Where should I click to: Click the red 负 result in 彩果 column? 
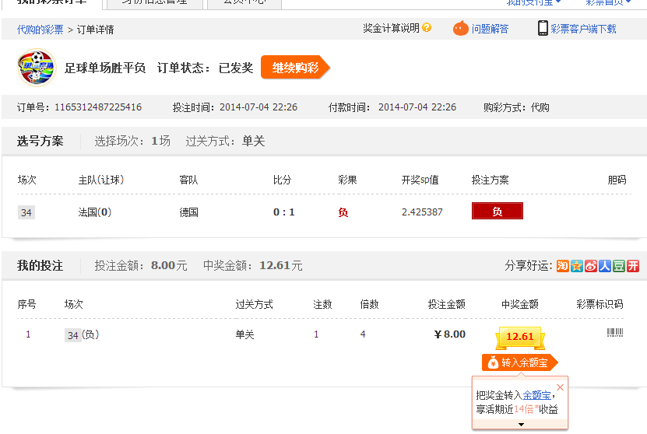tap(343, 212)
